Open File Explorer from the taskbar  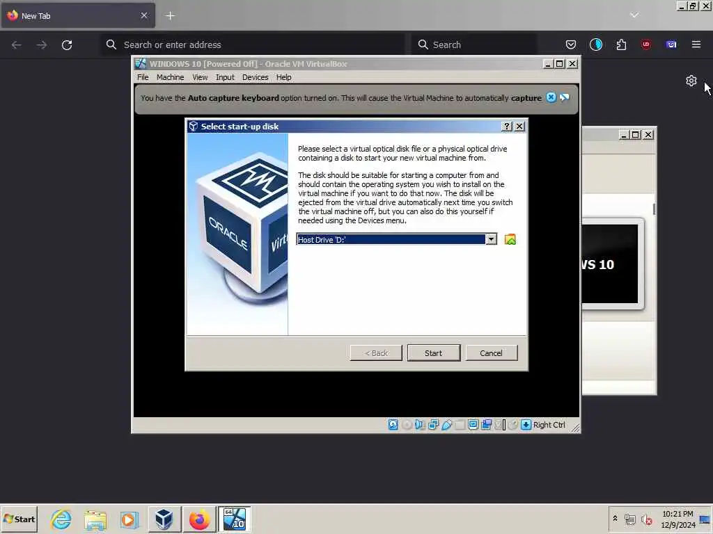tap(95, 519)
